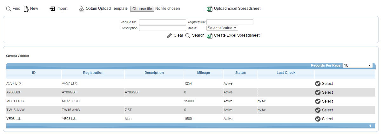Screen dimensions: 382x136
Task: Click the Find magnifier icon
Action: 9,9
